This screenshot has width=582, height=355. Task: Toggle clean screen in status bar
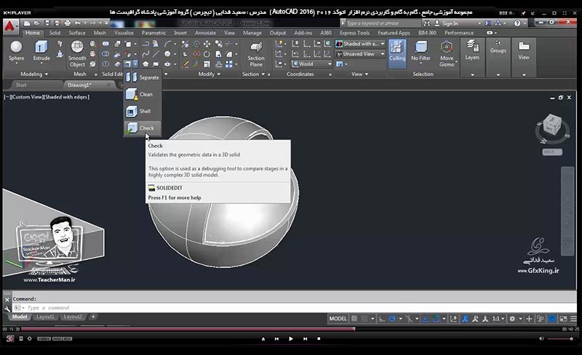(x=563, y=319)
